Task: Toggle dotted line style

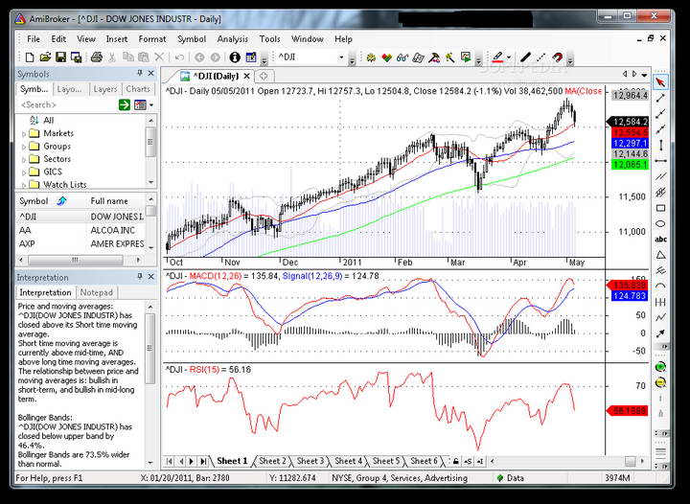Action: (541, 57)
